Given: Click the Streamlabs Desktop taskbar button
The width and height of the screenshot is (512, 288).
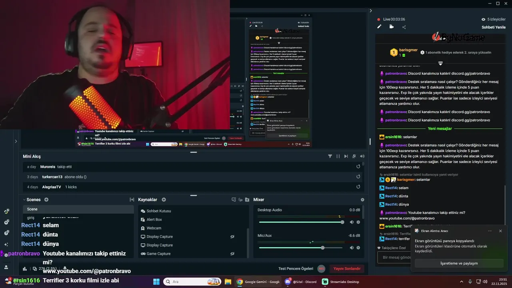Looking at the screenshot, I should pos(341,282).
